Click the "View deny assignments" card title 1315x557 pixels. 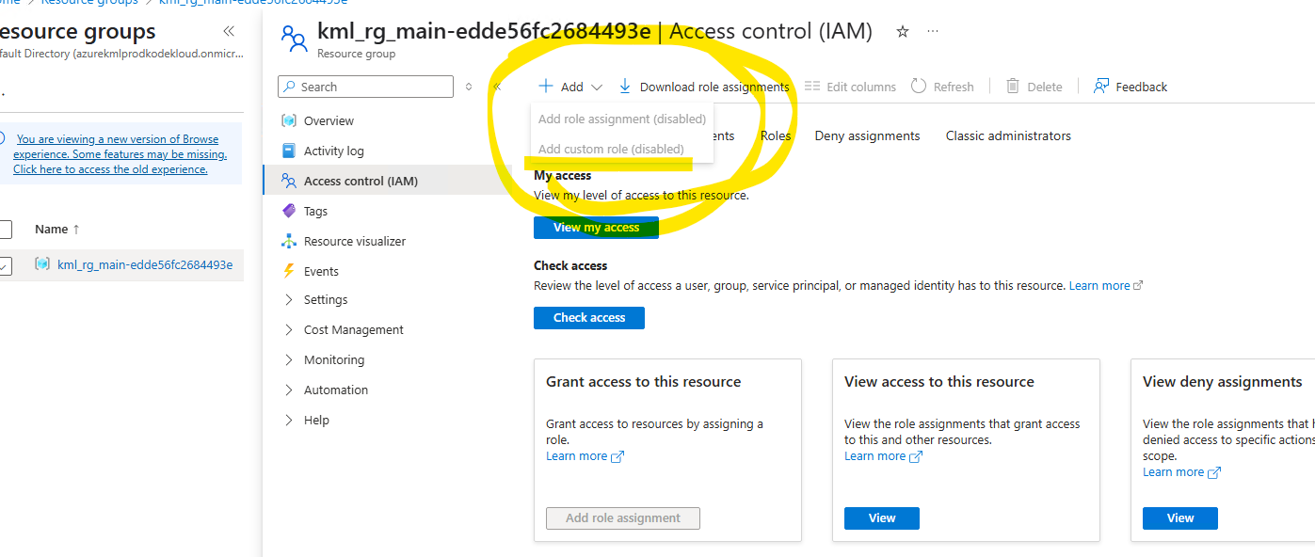(1223, 382)
